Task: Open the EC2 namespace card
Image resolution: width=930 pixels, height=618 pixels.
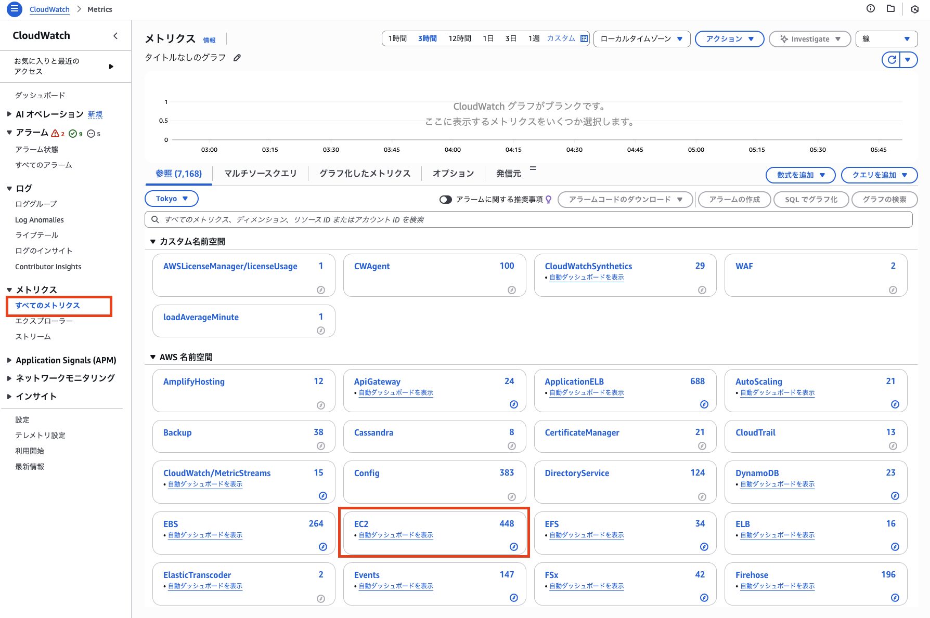Action: tap(434, 533)
